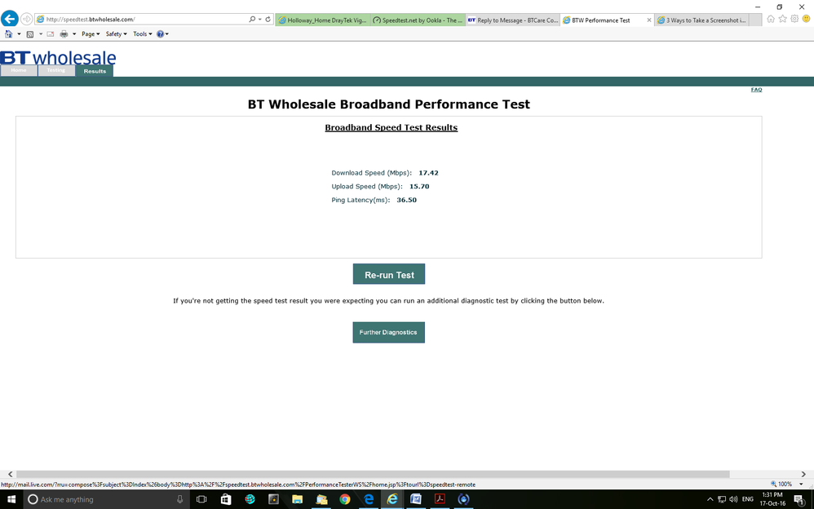Screen dimensions: 814x509
Task: Show hidden system tray icons
Action: (710, 499)
